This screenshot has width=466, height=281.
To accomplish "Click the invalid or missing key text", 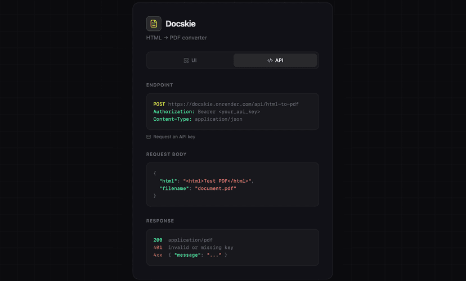I will pos(200,247).
